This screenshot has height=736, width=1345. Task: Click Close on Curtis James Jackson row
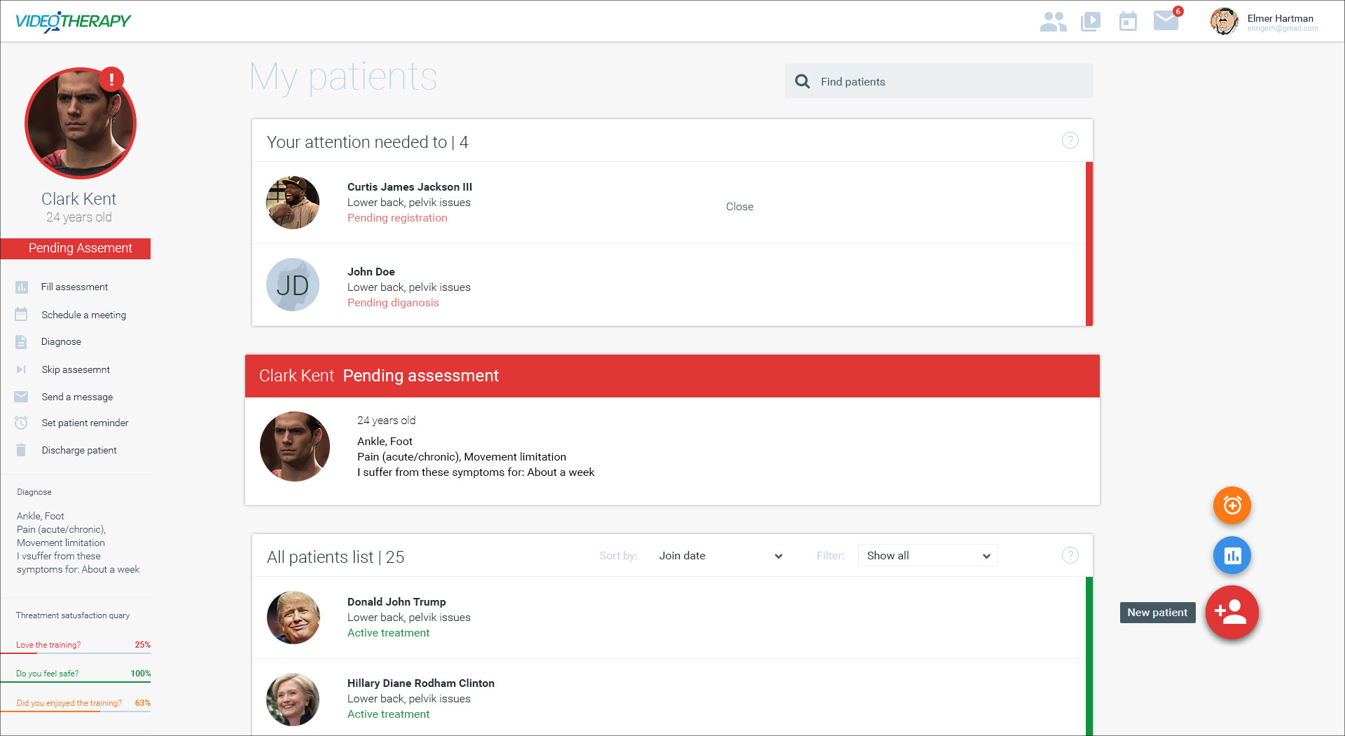[x=739, y=207]
